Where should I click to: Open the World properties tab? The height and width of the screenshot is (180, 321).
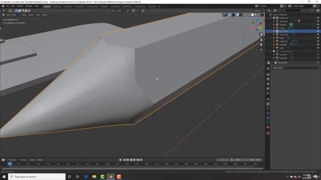pos(268,93)
